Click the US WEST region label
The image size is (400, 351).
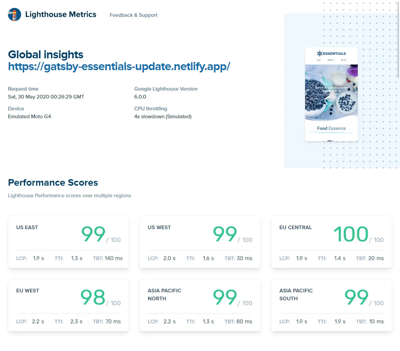[x=159, y=228]
